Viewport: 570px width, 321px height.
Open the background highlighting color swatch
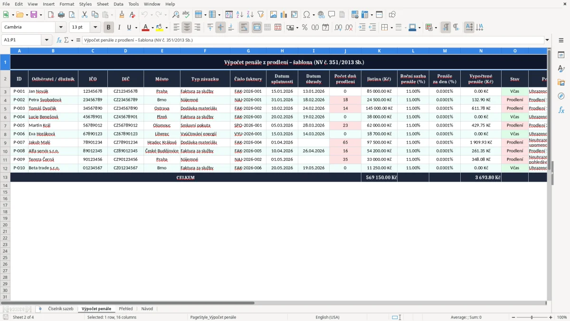[x=160, y=28]
